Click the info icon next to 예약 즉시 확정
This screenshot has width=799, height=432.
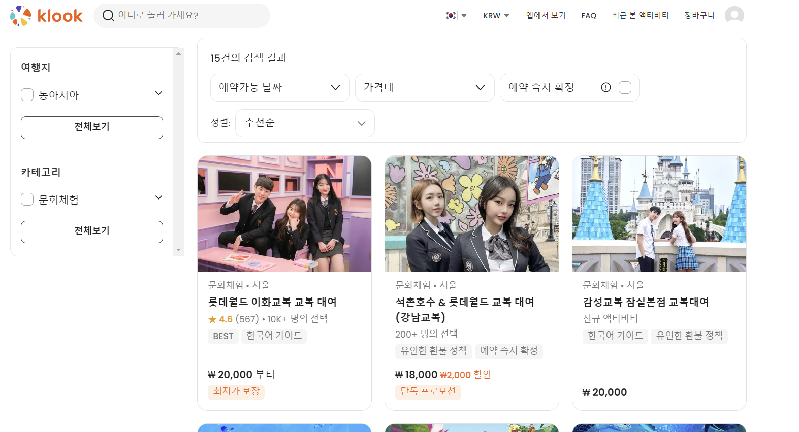[x=606, y=87]
